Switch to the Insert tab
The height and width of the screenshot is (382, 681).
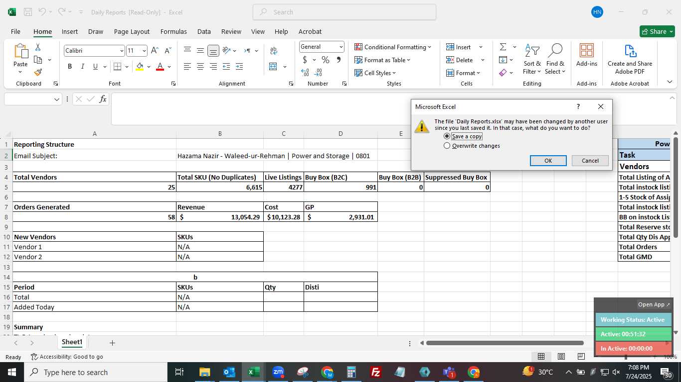pyautogui.click(x=70, y=31)
